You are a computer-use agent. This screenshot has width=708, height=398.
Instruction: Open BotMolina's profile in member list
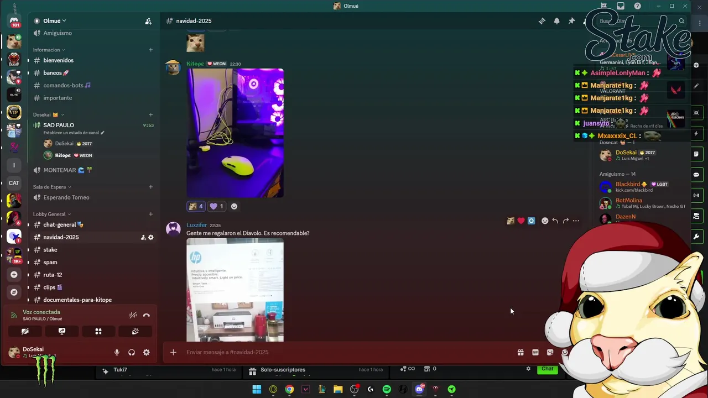(x=629, y=200)
